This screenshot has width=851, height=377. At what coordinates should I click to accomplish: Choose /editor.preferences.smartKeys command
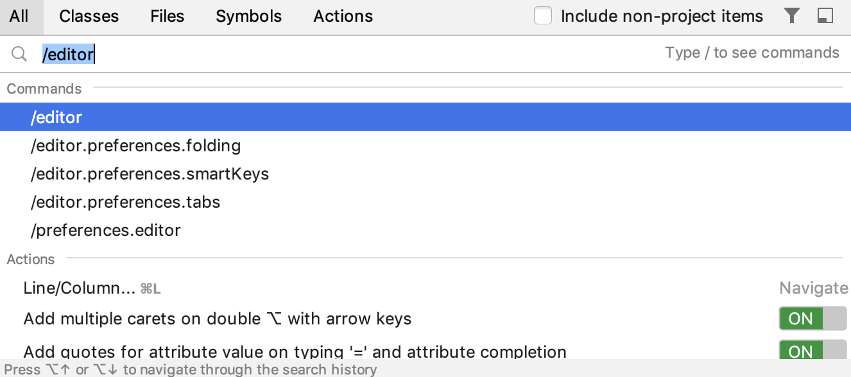[426, 174]
